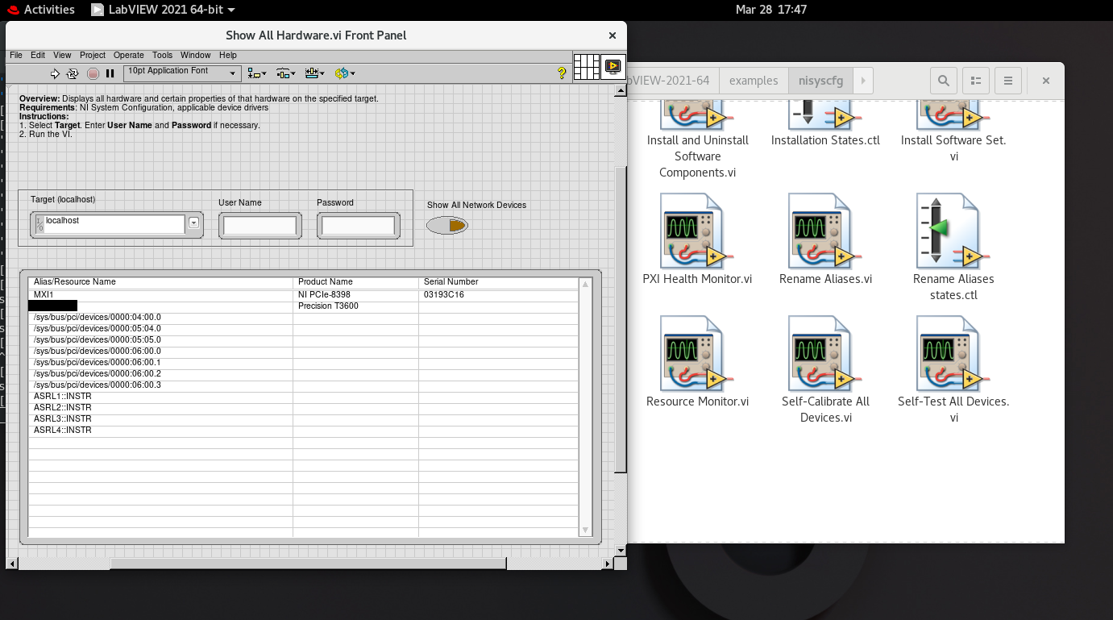Click search icon in file manager
Image resolution: width=1113 pixels, height=620 pixels.
[x=943, y=81]
